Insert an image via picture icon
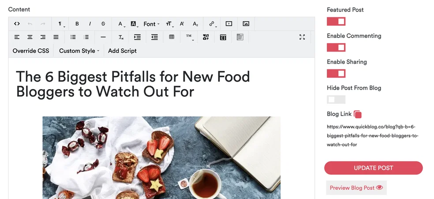 pos(246,24)
